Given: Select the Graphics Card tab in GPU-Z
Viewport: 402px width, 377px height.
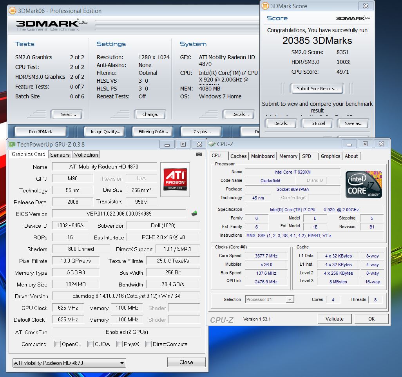Looking at the screenshot, I should tap(29, 154).
